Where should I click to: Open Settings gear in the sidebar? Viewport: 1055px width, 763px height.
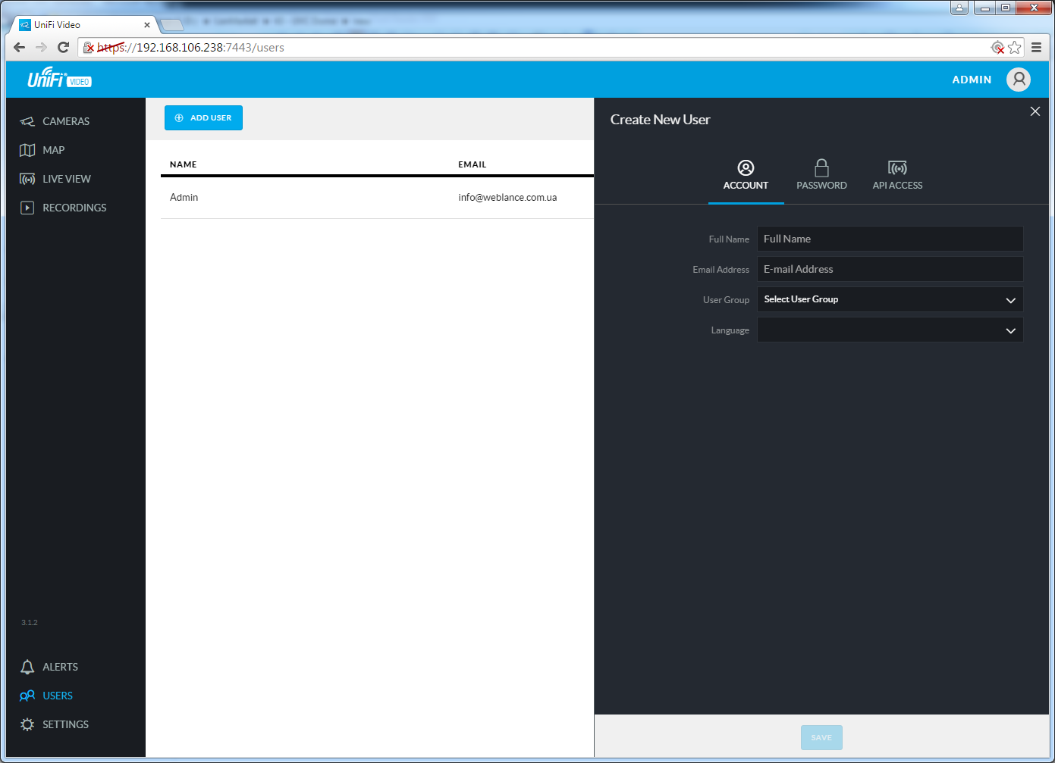(27, 724)
